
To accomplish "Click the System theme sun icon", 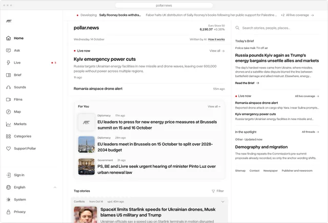I will (x=8, y=199).
